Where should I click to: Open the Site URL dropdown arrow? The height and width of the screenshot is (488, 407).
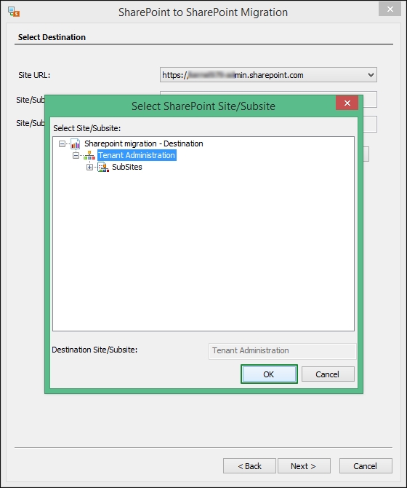pyautogui.click(x=371, y=75)
